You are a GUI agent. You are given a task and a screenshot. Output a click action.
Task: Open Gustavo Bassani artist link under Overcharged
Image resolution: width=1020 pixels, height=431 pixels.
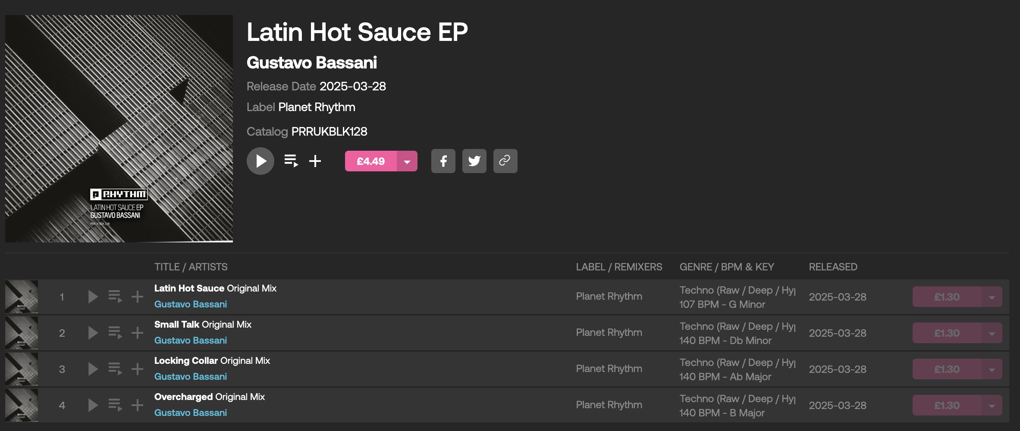(x=191, y=412)
